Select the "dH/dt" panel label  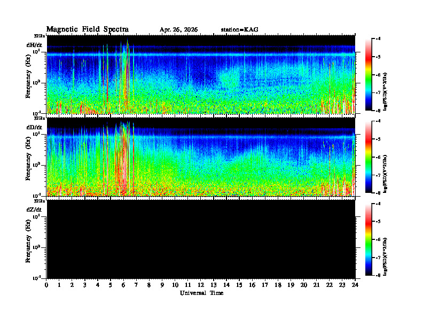(34, 45)
